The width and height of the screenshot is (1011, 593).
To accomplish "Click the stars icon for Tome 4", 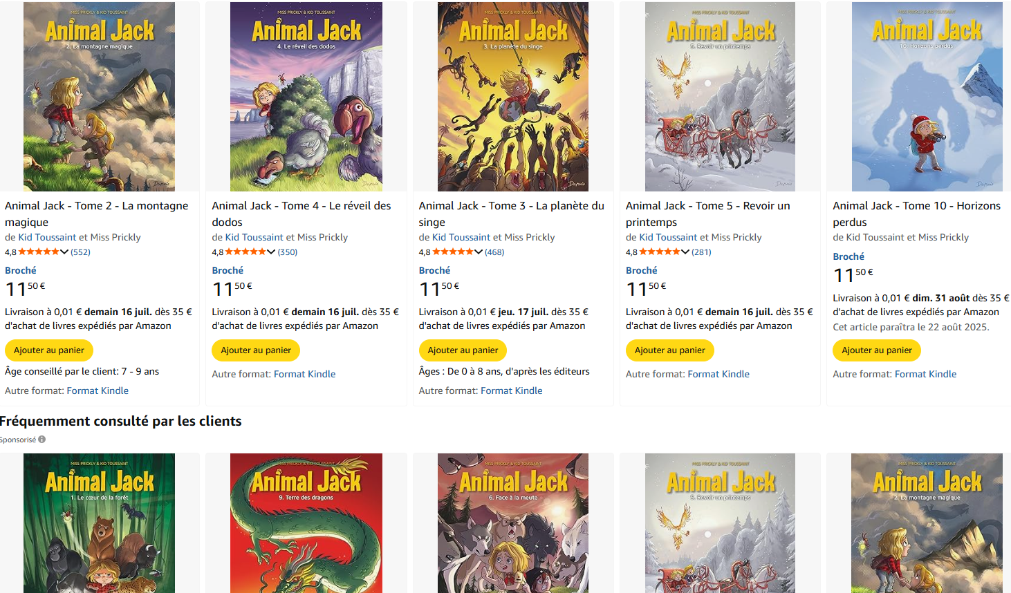I will (245, 252).
